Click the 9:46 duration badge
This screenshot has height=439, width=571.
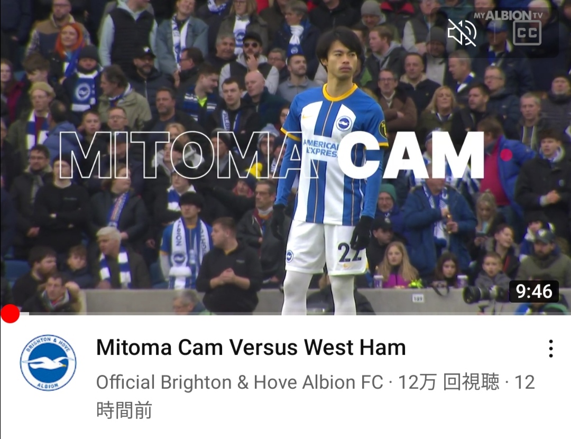[534, 292]
